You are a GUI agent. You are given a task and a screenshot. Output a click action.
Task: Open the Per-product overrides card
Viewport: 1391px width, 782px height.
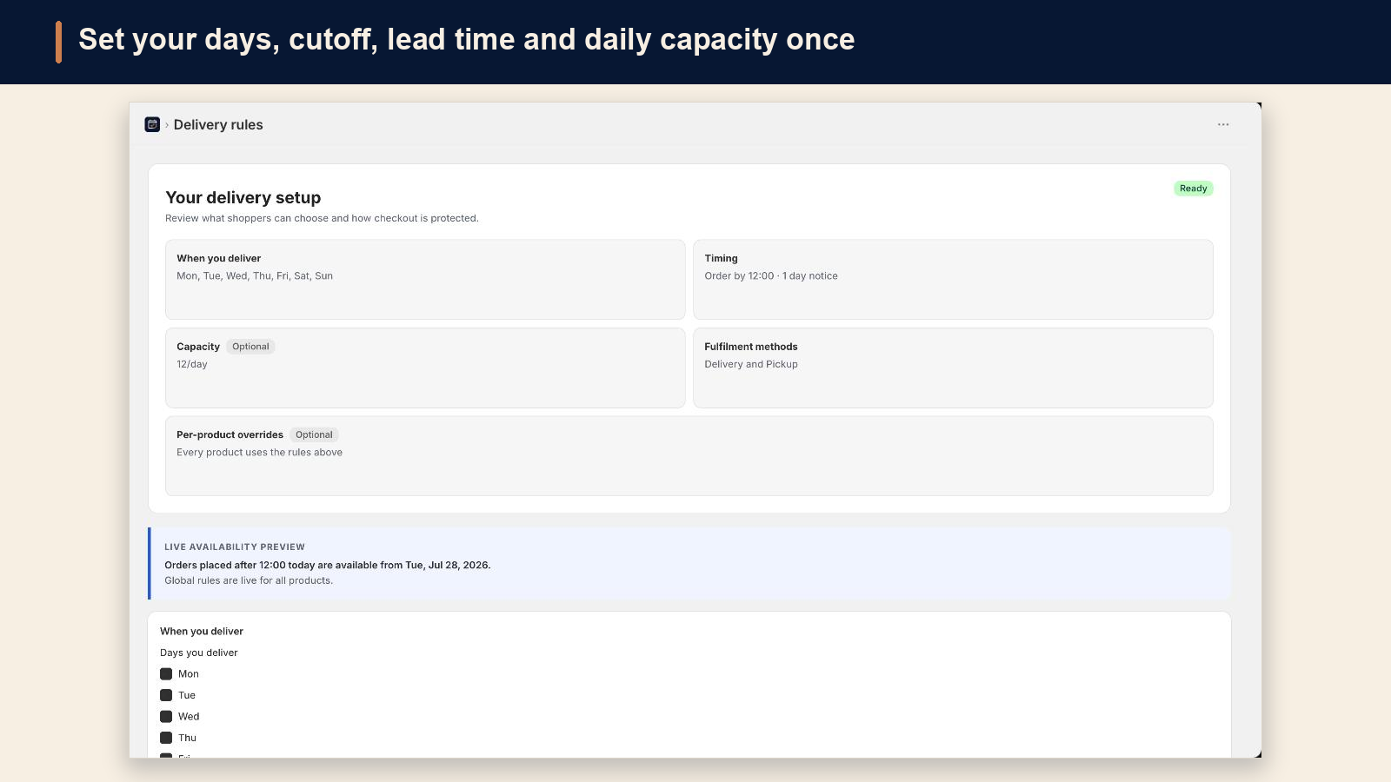click(x=689, y=456)
